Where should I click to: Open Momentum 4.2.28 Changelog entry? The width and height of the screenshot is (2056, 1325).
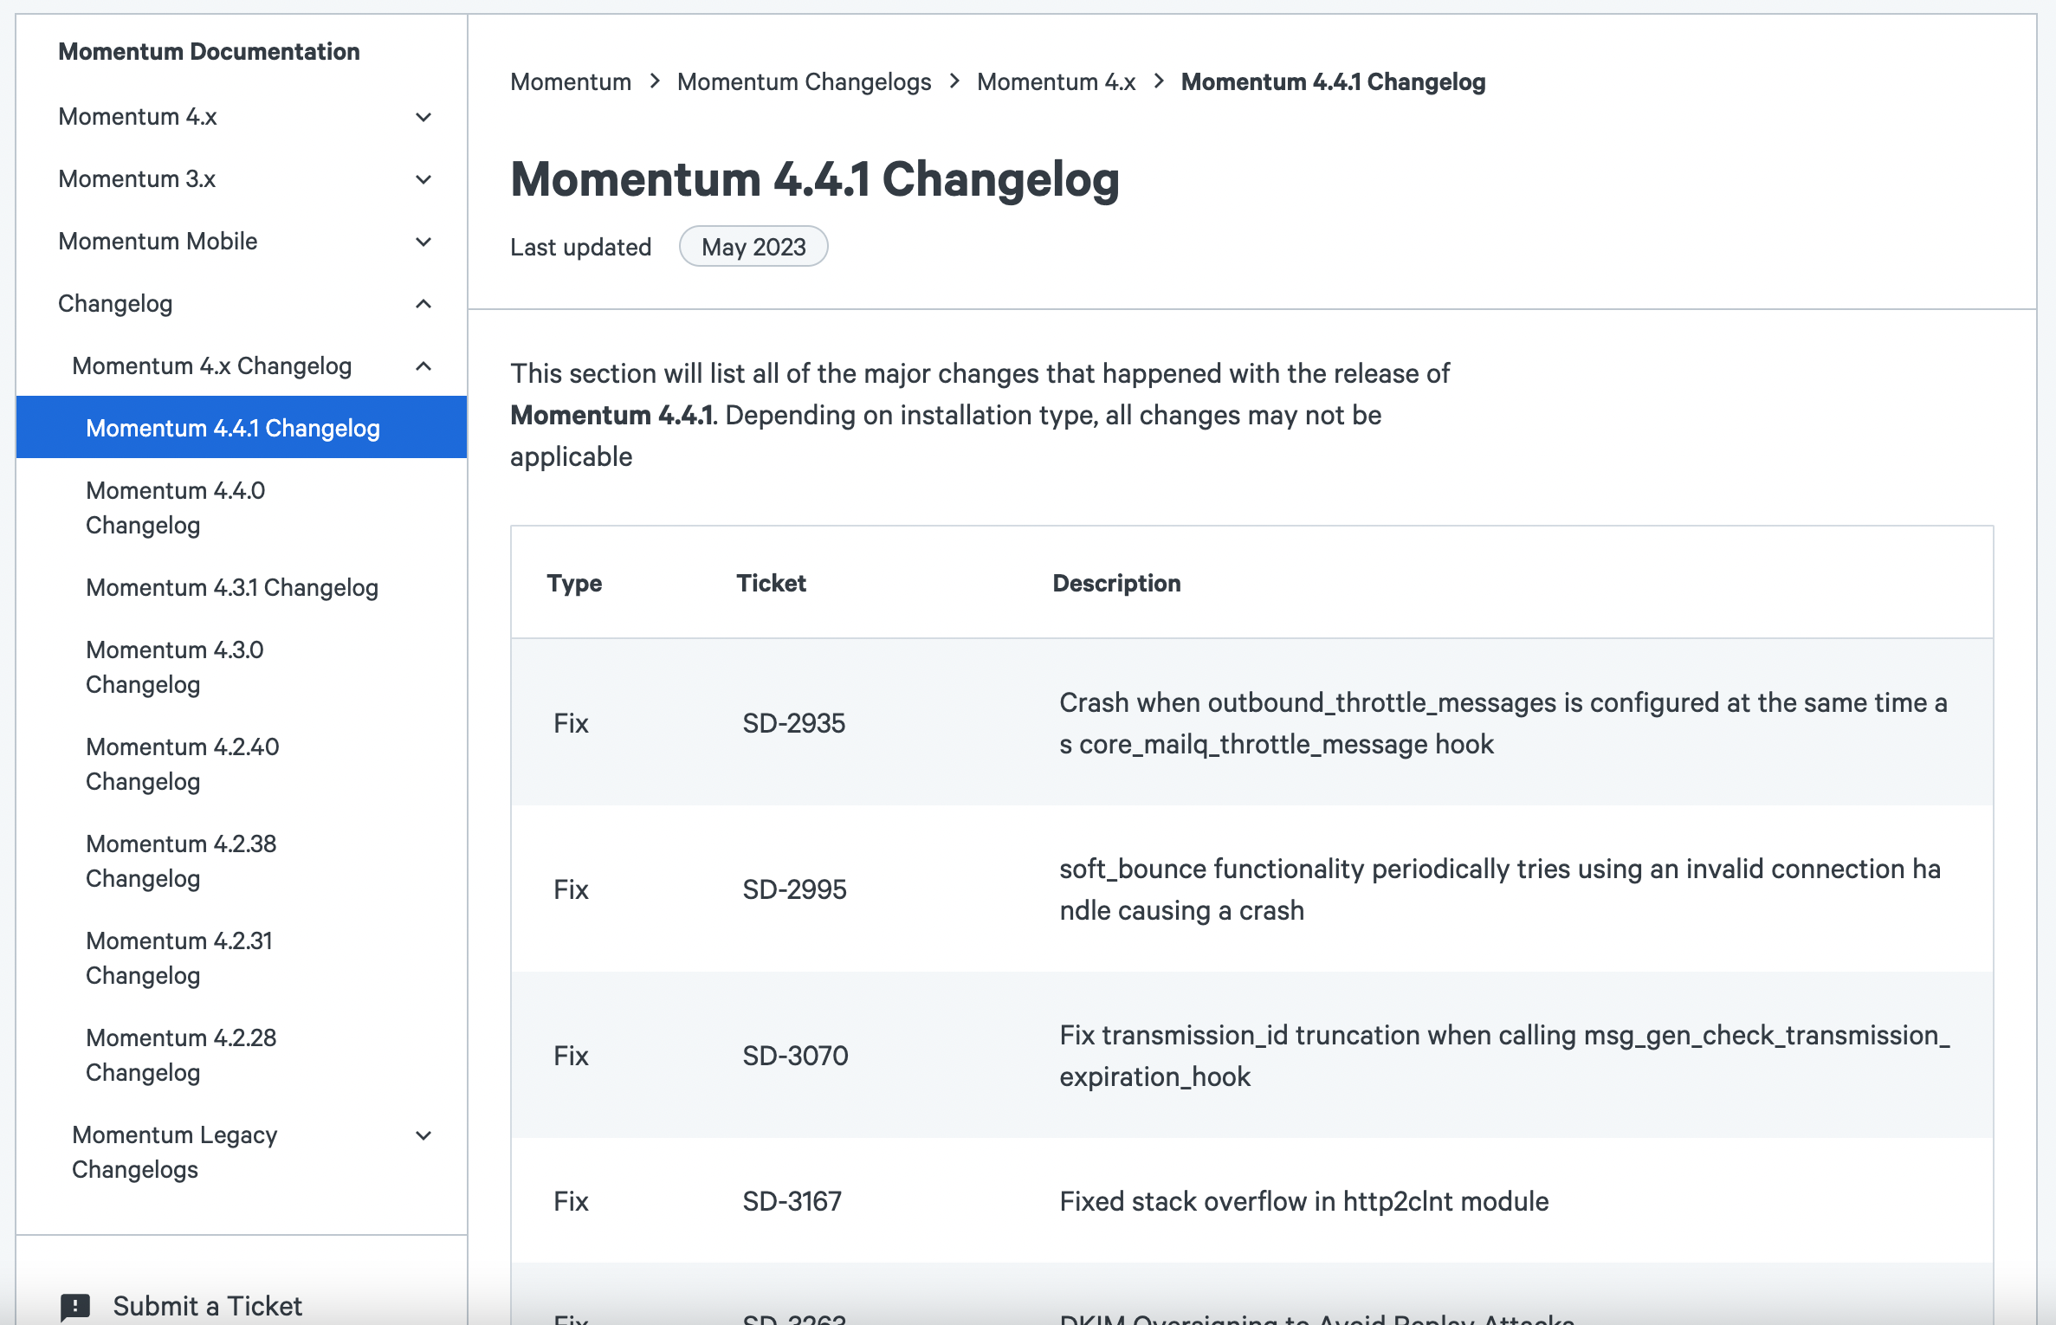[x=181, y=1055]
